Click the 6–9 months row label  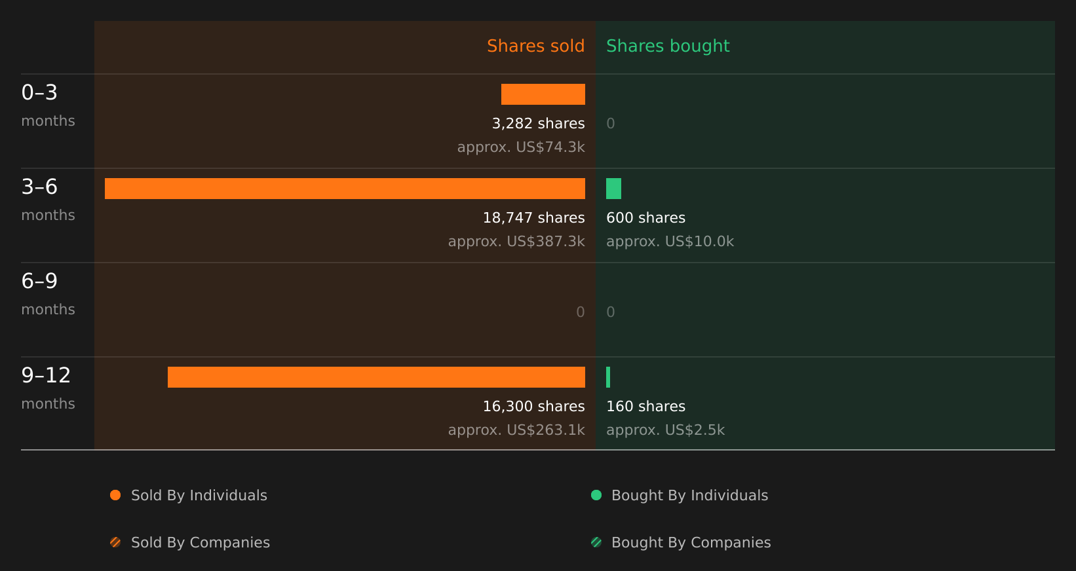click(48, 294)
